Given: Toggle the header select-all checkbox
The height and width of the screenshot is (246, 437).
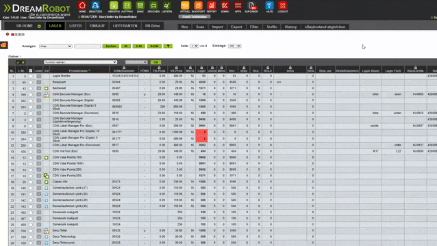Looking at the screenshot, I should click(x=31, y=70).
